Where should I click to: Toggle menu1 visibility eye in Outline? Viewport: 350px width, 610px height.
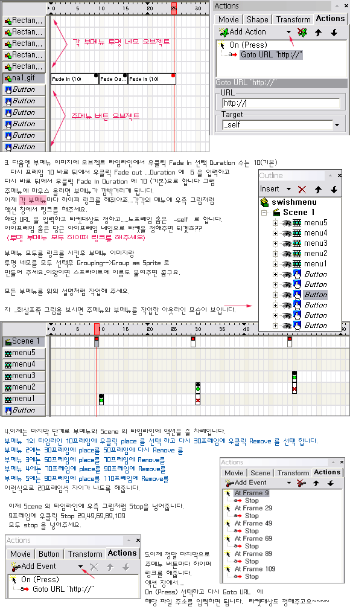tap(287, 264)
